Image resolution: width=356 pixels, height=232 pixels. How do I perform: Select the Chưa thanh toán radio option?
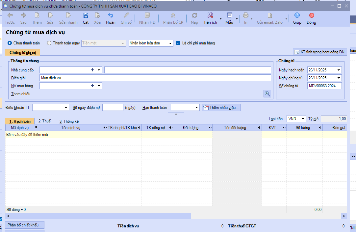coord(10,43)
